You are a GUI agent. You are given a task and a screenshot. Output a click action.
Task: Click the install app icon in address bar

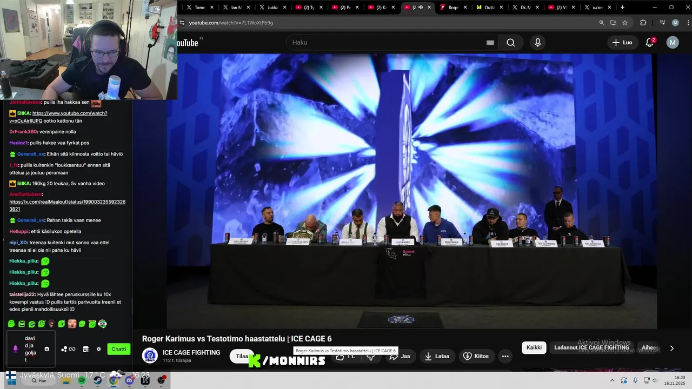613,23
